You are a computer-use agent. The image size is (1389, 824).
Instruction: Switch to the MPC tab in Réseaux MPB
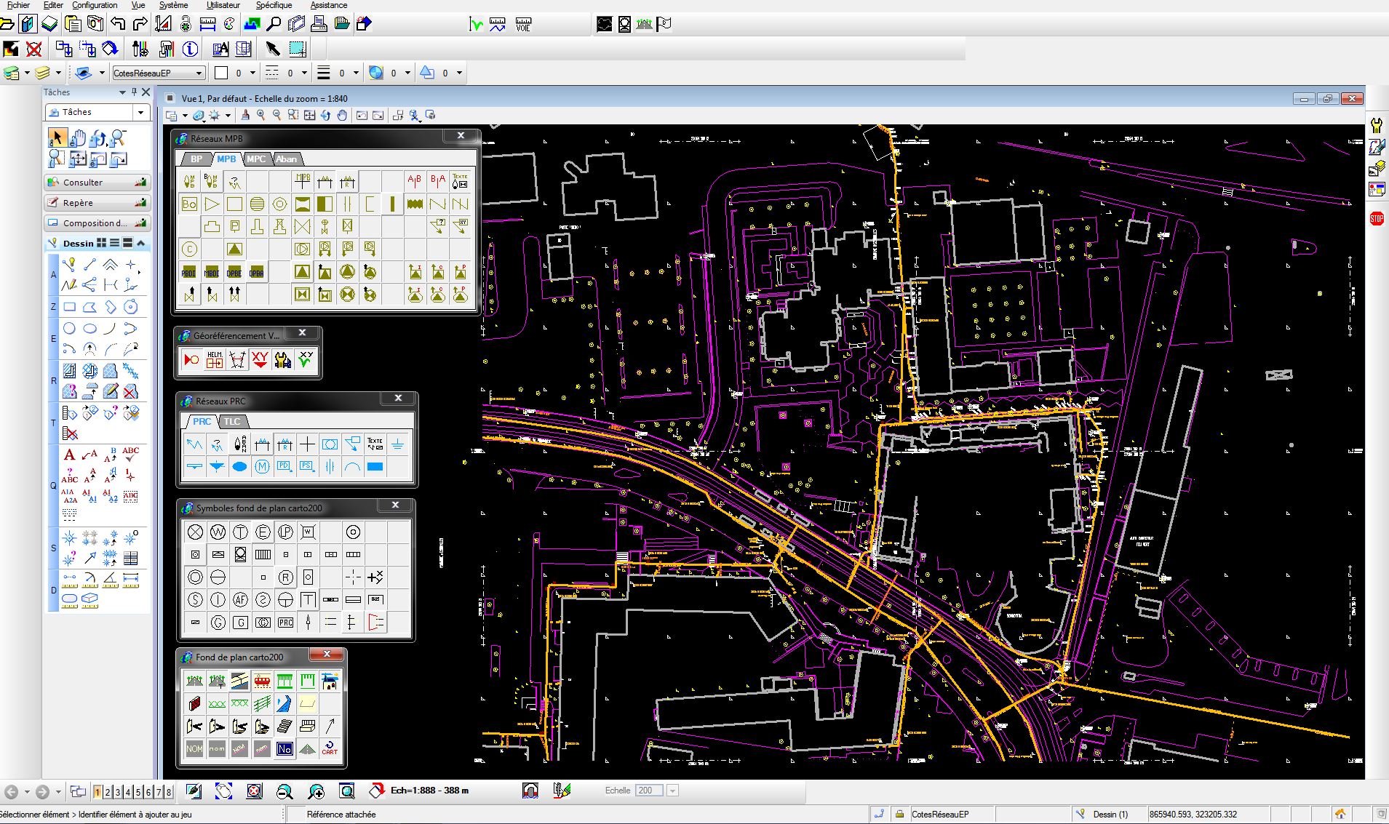pos(256,159)
